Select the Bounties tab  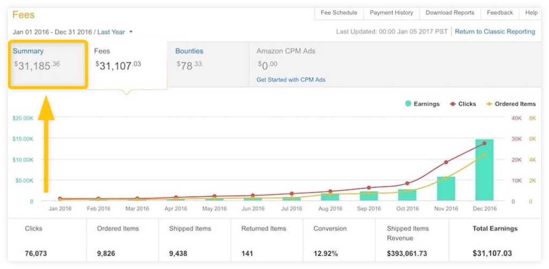click(189, 51)
